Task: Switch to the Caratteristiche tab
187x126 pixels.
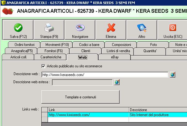Action: tap(51, 57)
